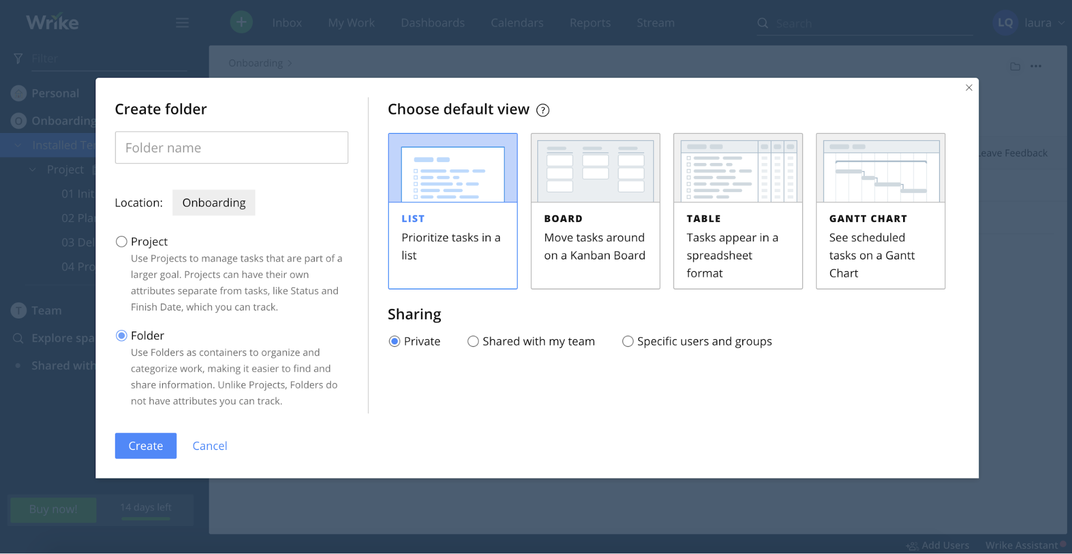Click the green plus add button
Viewport: 1072px width, 554px height.
click(241, 22)
